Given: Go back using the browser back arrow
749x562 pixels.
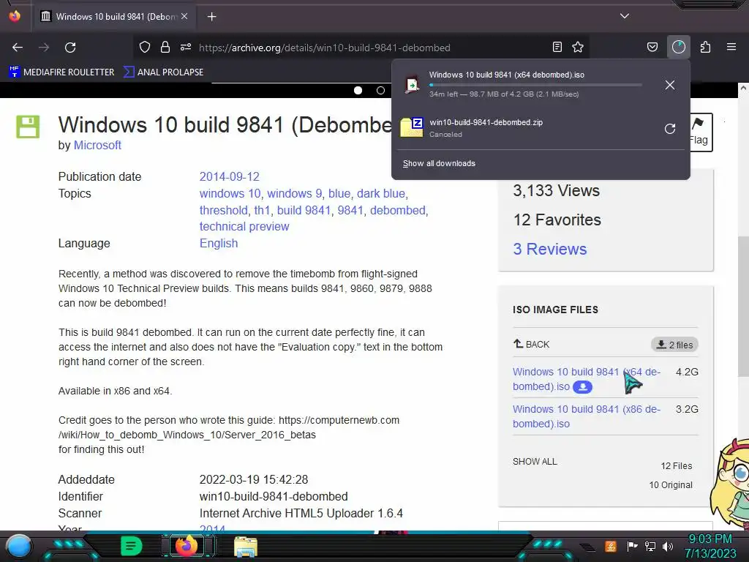Looking at the screenshot, I should (x=18, y=48).
